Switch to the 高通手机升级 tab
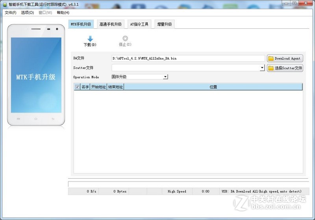 [111, 24]
